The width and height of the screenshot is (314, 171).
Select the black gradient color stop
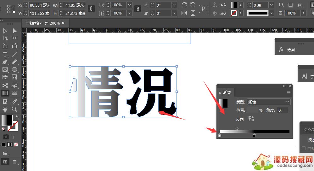click(254, 136)
